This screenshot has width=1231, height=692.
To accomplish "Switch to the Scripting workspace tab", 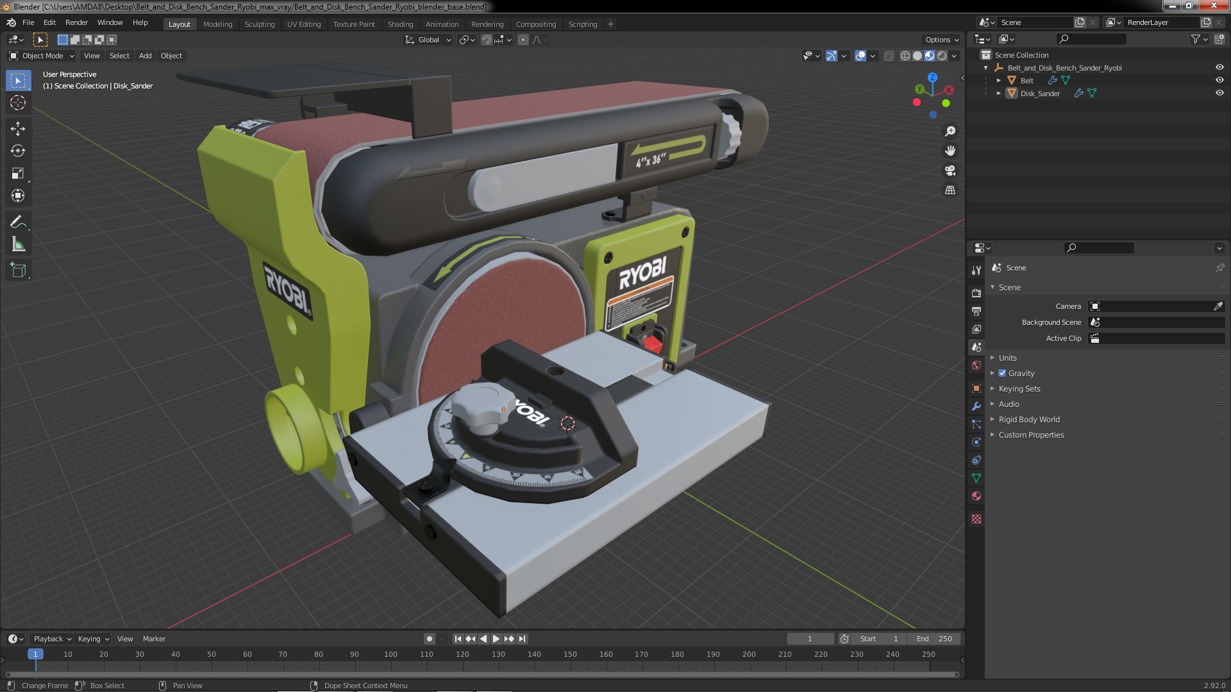I will click(x=582, y=24).
